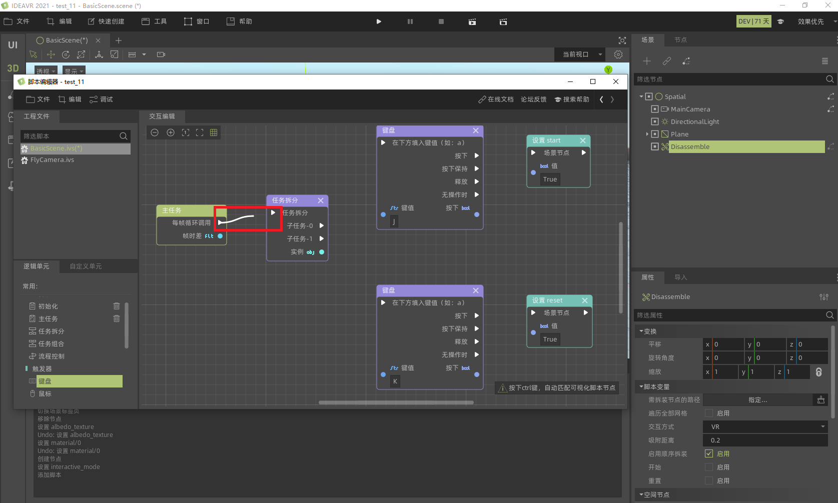Activate the scale tool in viewport toolbar
This screenshot has height=503, width=838.
(x=81, y=54)
